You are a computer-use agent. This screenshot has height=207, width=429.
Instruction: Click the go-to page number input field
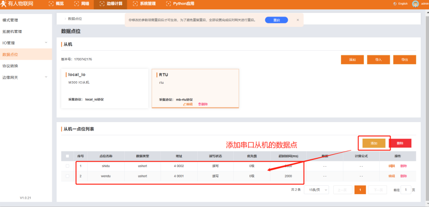point(407,190)
